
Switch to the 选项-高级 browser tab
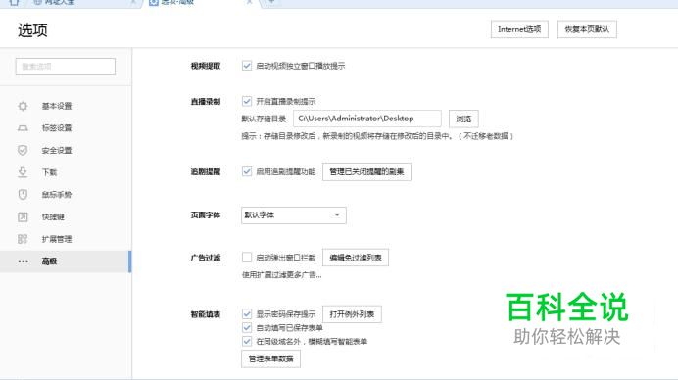click(x=201, y=3)
